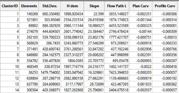Click Slope value 26.619366
Screen dimensions: 179x93
pyautogui.click(x=94, y=20)
